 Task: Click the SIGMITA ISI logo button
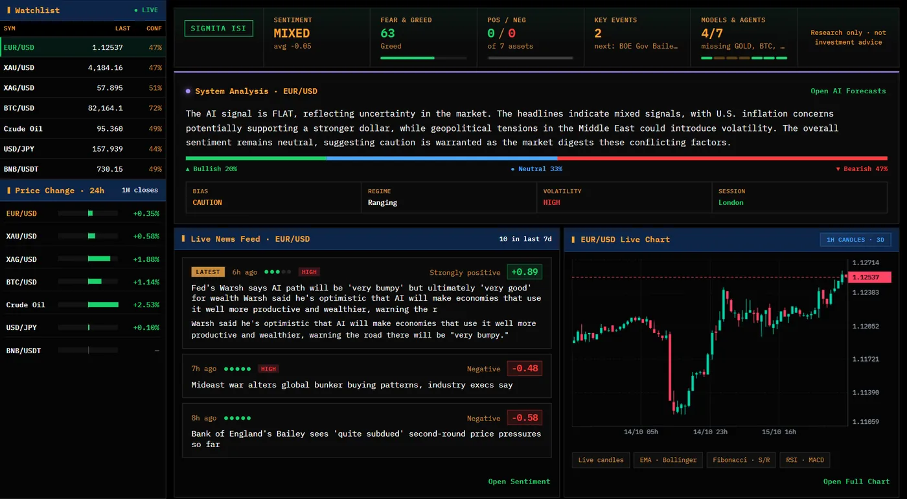click(x=218, y=29)
